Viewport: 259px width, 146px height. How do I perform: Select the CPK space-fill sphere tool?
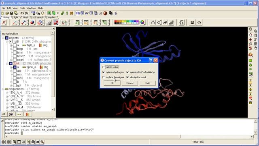click(32, 23)
